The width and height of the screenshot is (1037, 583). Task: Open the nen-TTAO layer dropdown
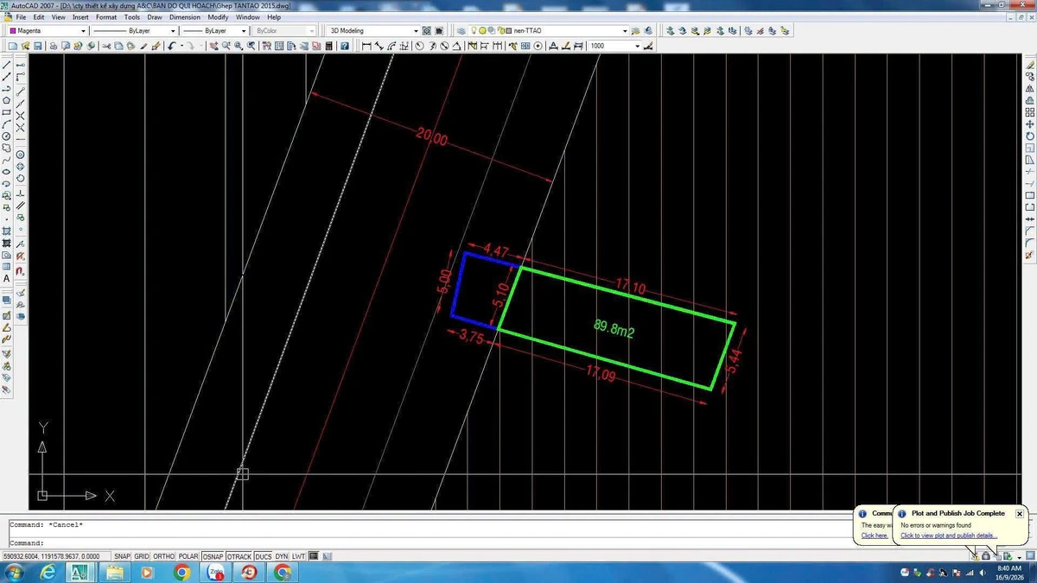click(625, 30)
